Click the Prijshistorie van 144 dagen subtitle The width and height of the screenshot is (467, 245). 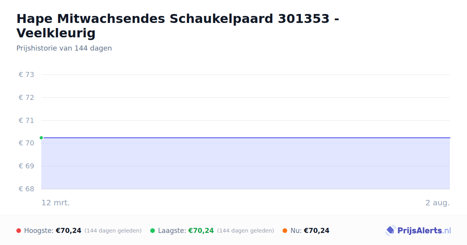pyautogui.click(x=64, y=48)
